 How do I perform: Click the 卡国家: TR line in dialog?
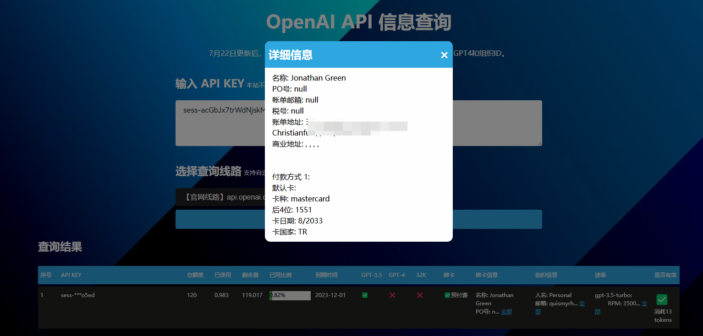(290, 232)
